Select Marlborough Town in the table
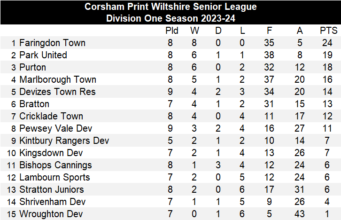 (58, 79)
